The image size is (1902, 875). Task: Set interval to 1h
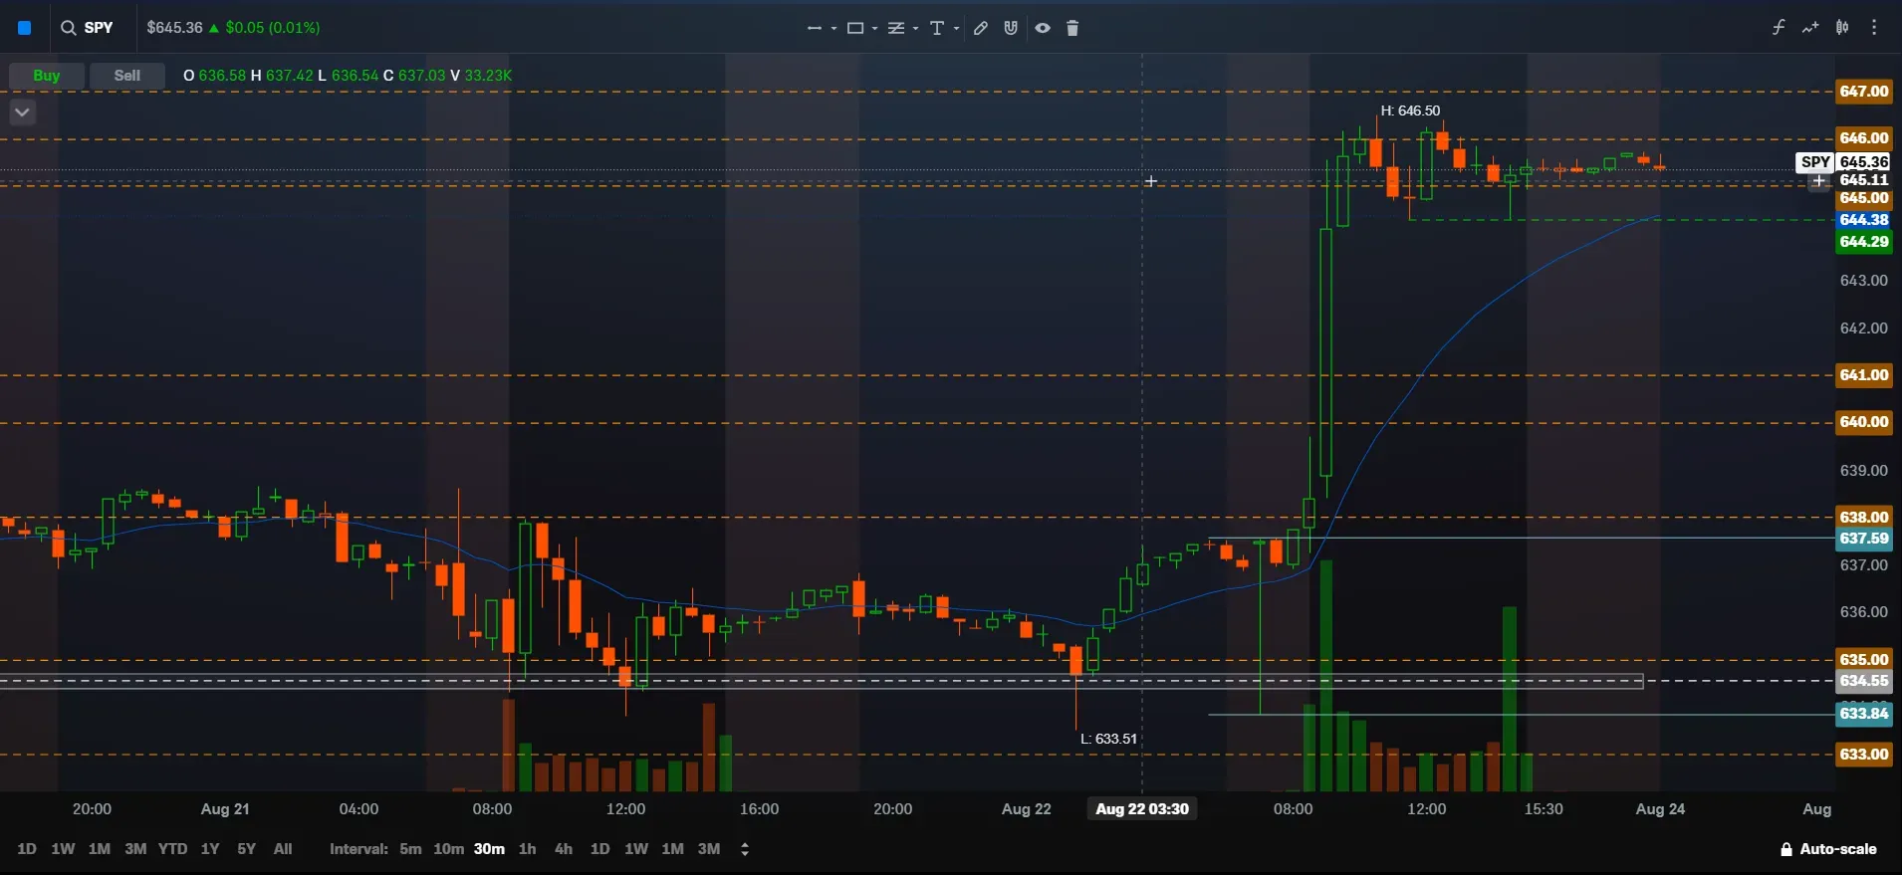point(528,849)
